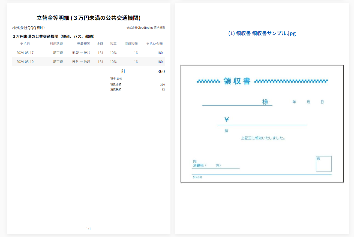Select the date 2024-05-17
The image size is (354, 237).
25,53
